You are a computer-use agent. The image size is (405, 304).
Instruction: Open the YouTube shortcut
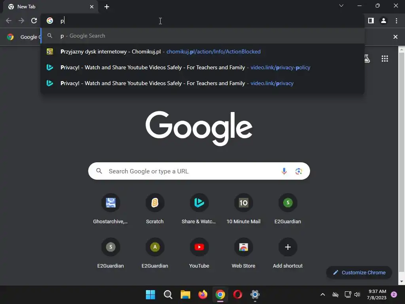(199, 253)
